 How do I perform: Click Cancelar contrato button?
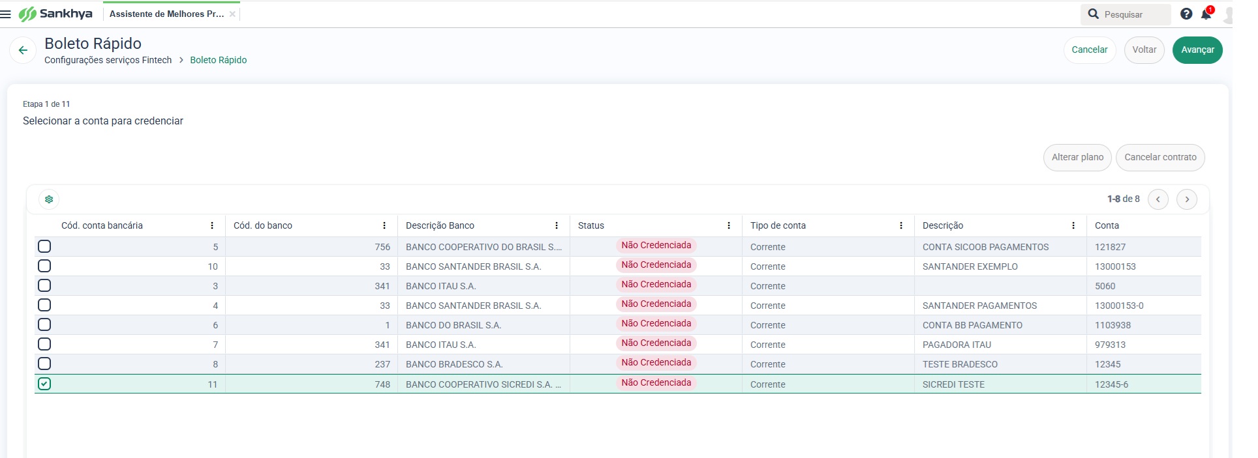click(1160, 157)
